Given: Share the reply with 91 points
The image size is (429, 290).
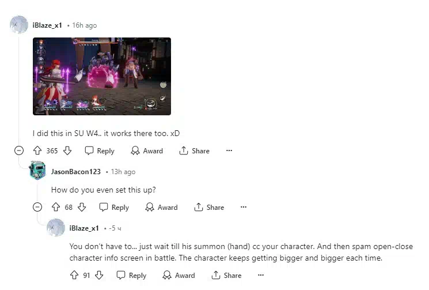Looking at the screenshot, I should point(226,275).
